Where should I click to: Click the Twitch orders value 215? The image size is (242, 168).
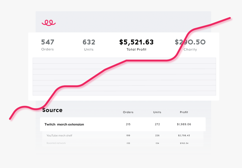pyautogui.click(x=128, y=124)
